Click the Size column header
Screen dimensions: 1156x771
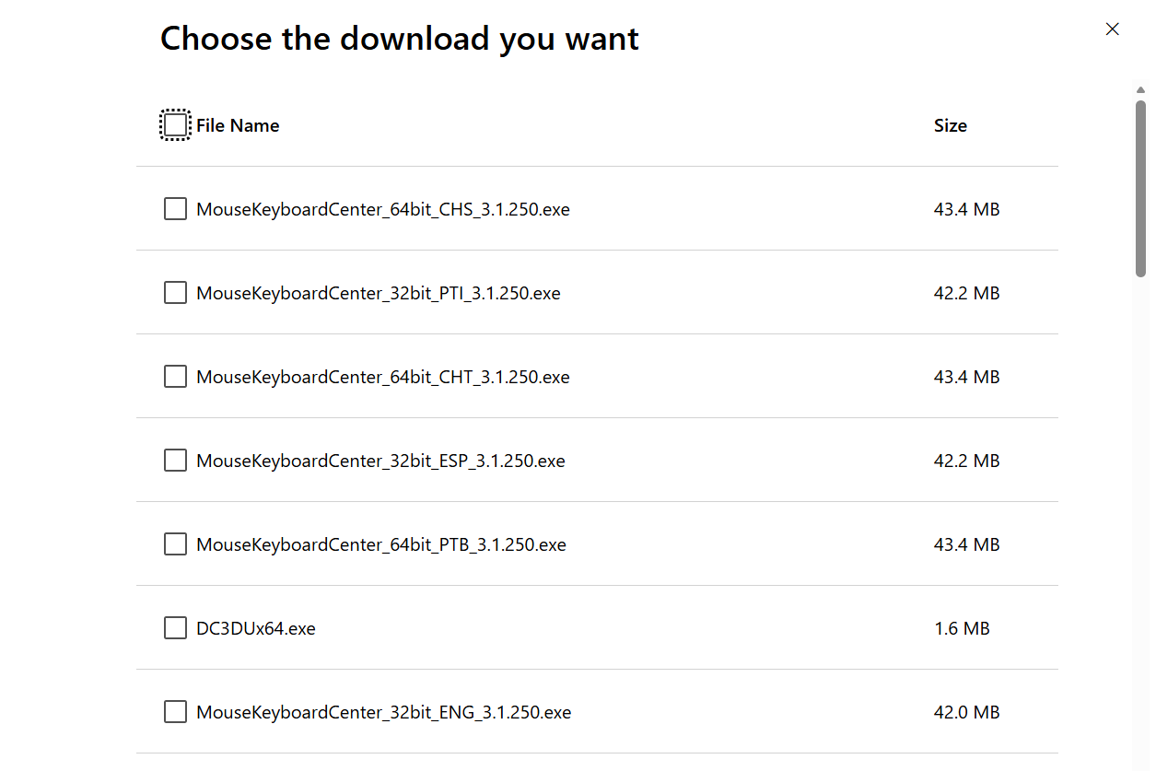[x=950, y=125]
